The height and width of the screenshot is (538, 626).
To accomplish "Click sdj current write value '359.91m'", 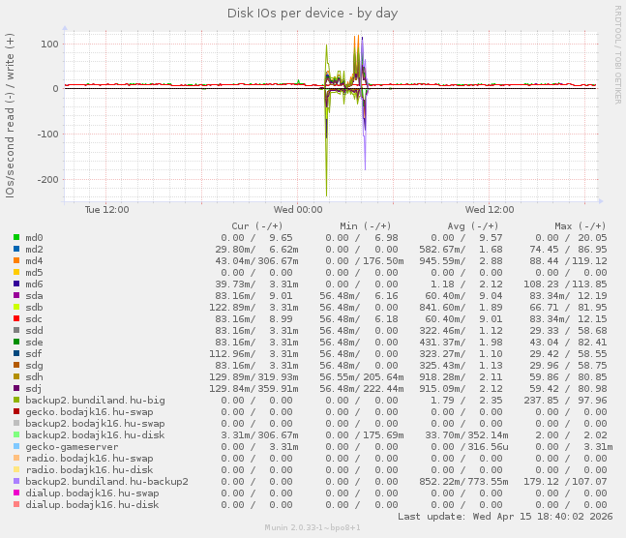I will coord(278,389).
